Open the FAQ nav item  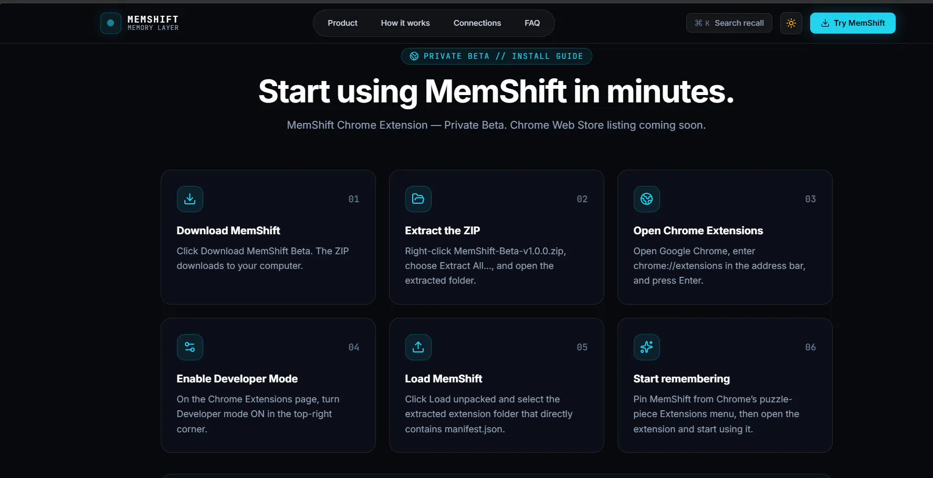click(532, 23)
